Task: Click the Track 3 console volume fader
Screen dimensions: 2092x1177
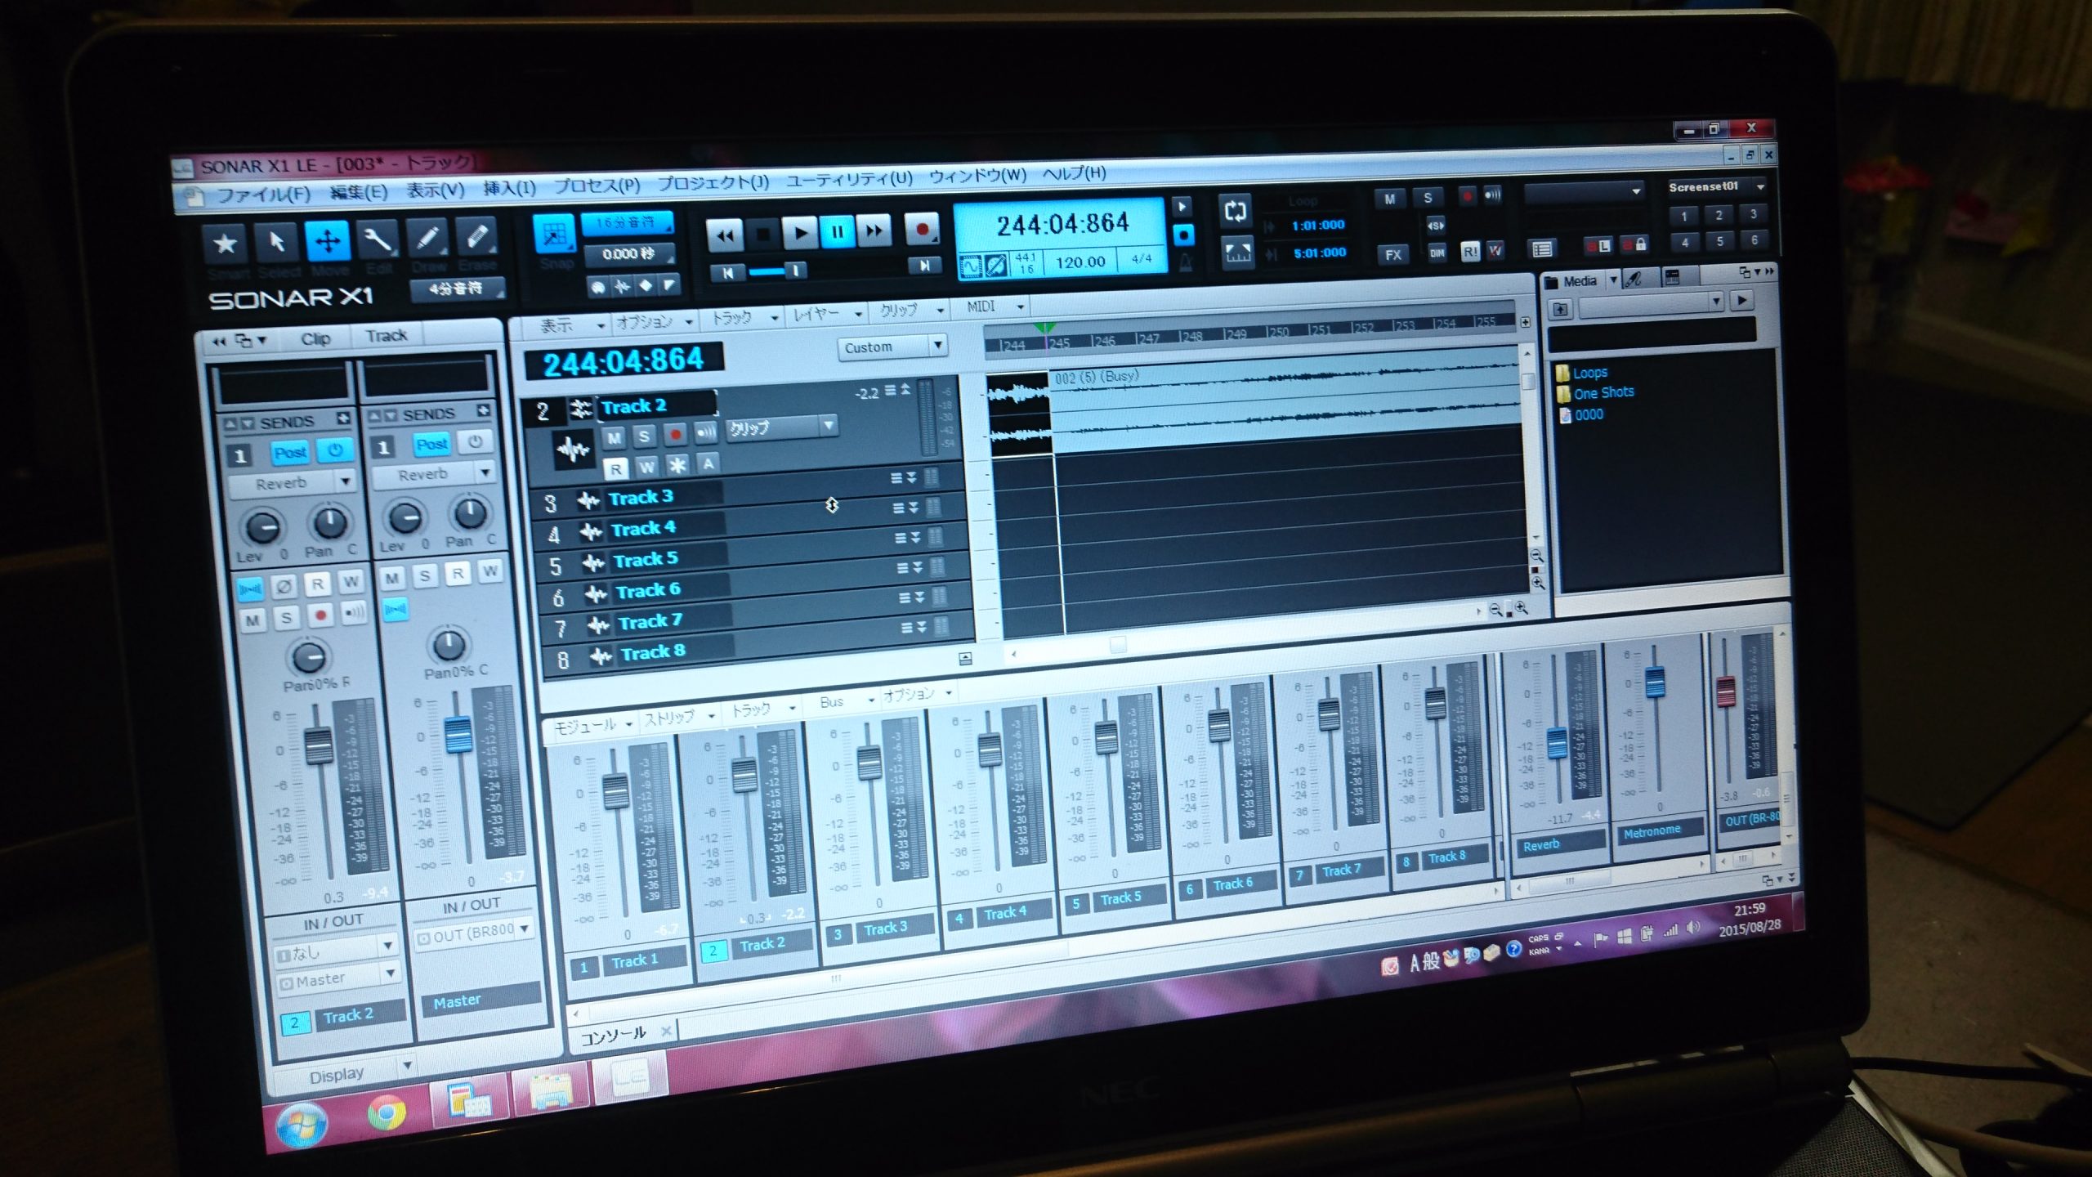Action: tap(869, 761)
